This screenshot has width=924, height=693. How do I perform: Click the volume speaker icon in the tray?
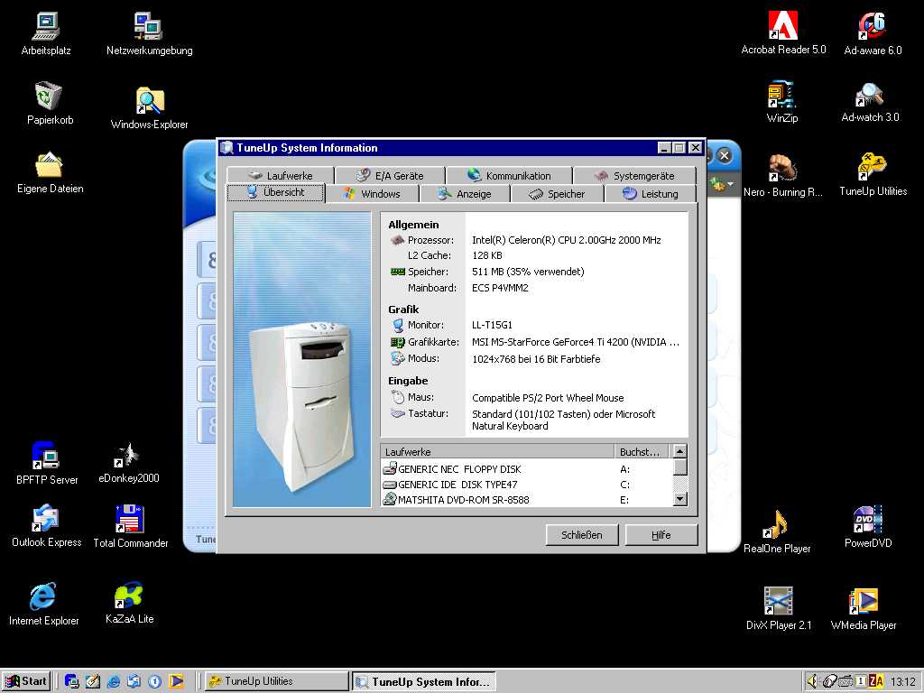point(812,681)
